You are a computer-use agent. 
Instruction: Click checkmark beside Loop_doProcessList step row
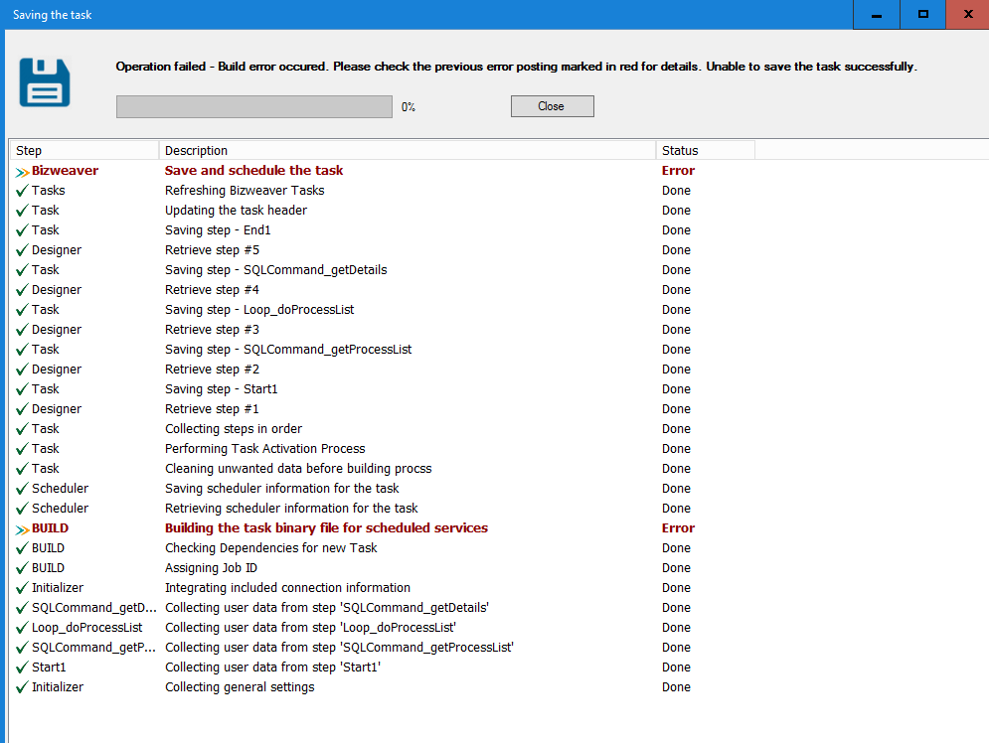tap(22, 627)
